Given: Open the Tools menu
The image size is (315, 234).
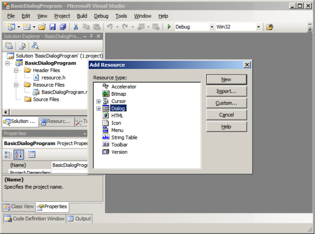Looking at the screenshot, I should click(x=121, y=16).
